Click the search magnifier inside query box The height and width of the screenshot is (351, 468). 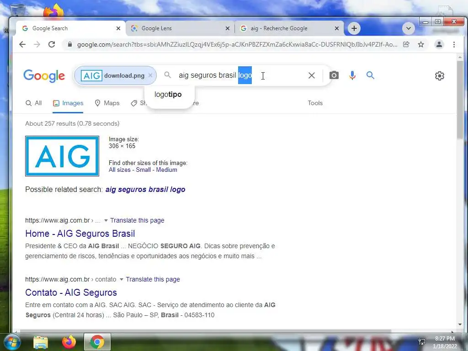[x=168, y=75]
